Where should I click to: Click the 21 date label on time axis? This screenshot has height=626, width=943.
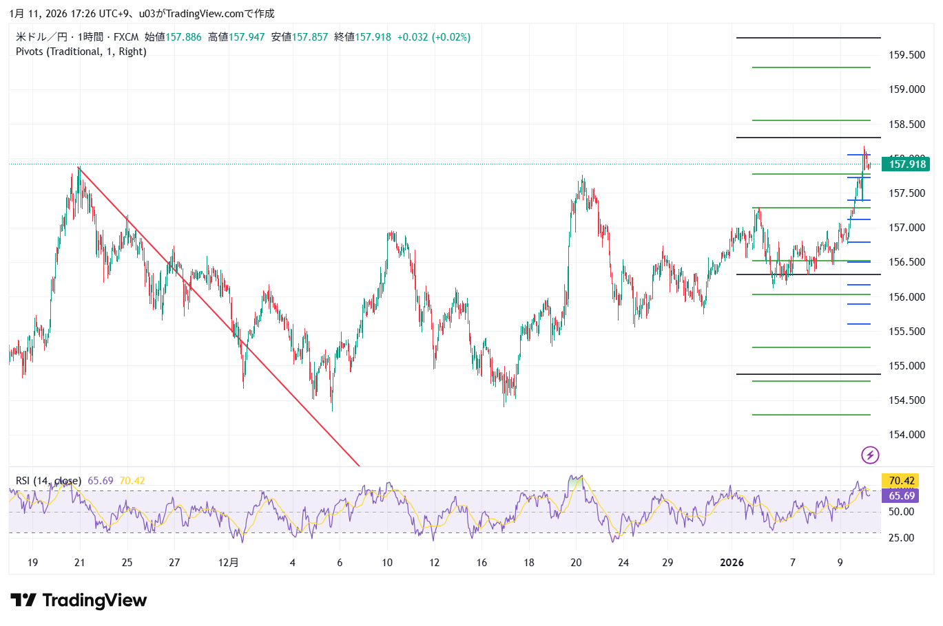(80, 563)
